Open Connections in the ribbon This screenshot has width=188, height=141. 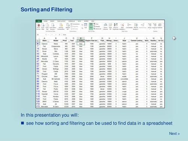point(75,24)
